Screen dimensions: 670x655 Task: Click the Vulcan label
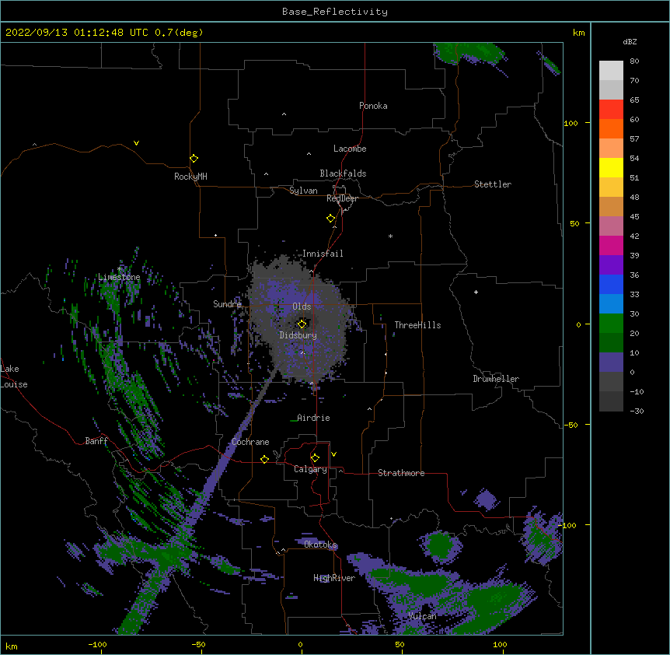[422, 616]
